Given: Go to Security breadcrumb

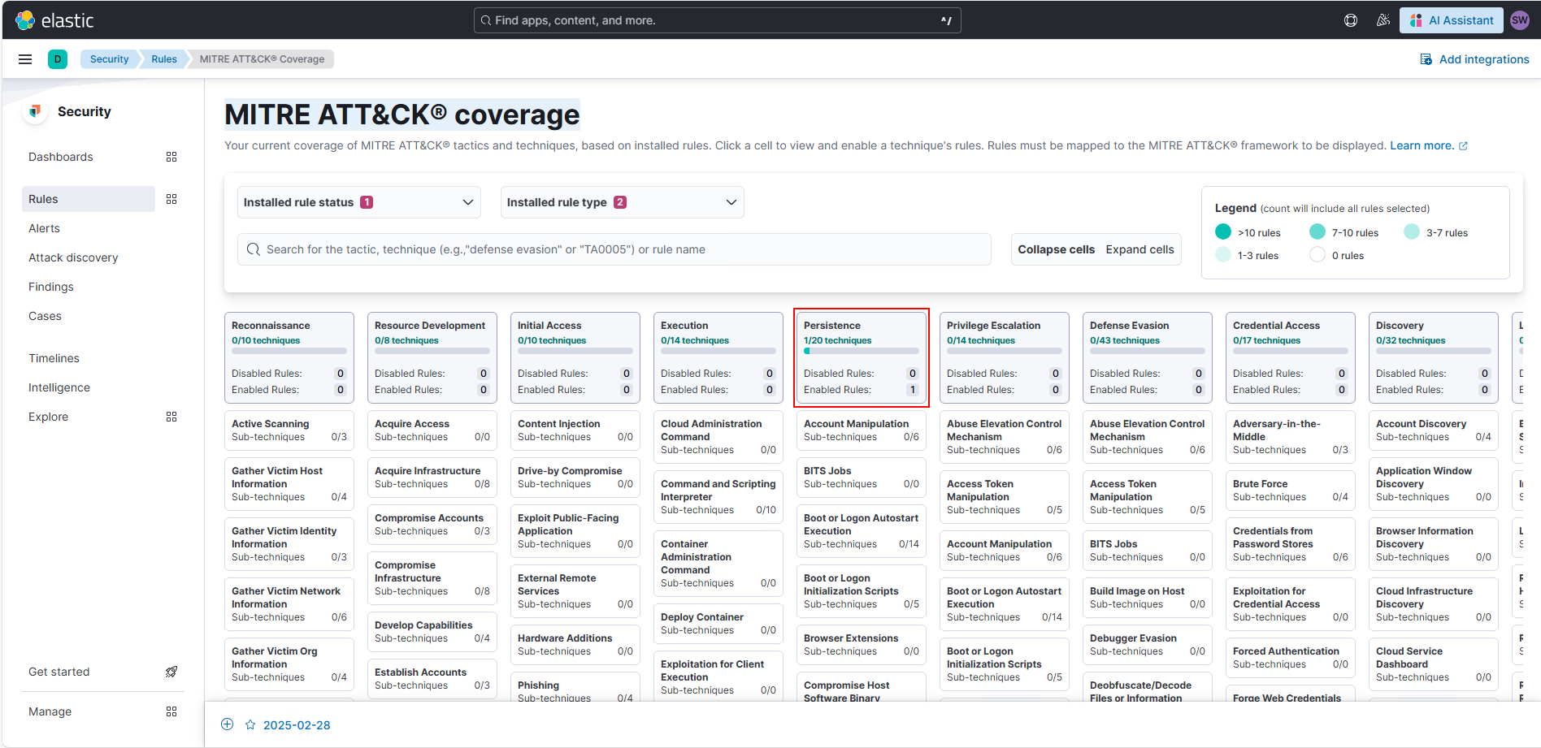Looking at the screenshot, I should [109, 59].
